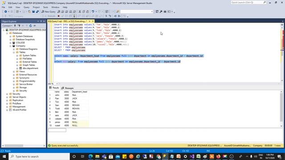Open the Window menu
The width and height of the screenshot is (285, 160).
(55, 7)
